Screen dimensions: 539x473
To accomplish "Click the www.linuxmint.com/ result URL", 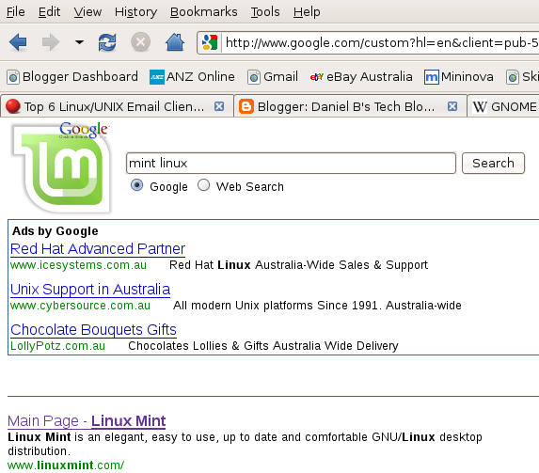I will click(66, 465).
